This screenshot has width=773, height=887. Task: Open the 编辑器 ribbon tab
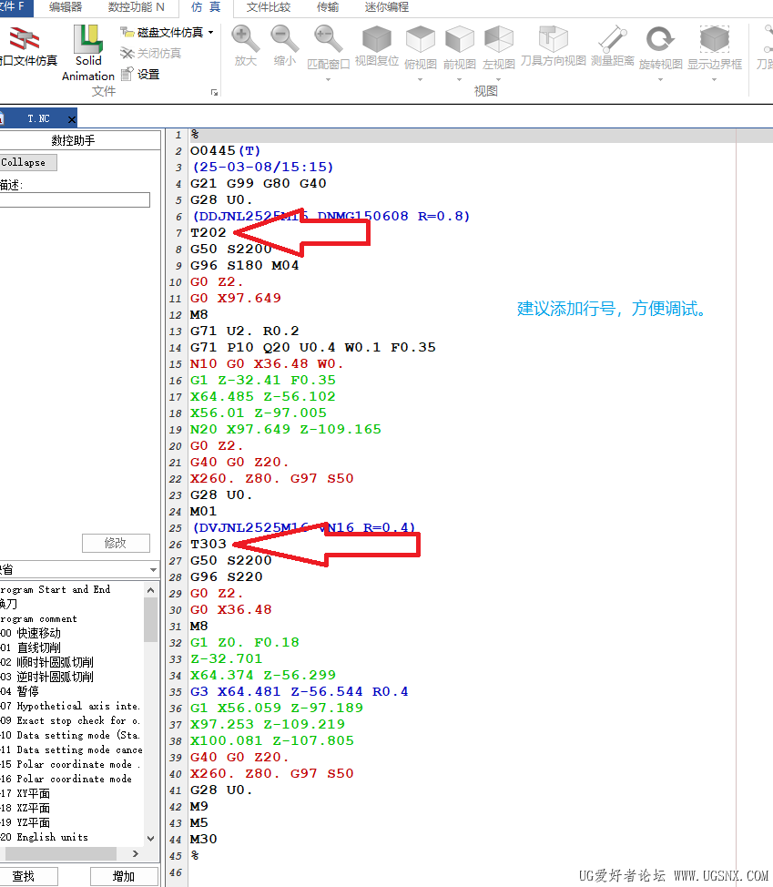coord(66,7)
